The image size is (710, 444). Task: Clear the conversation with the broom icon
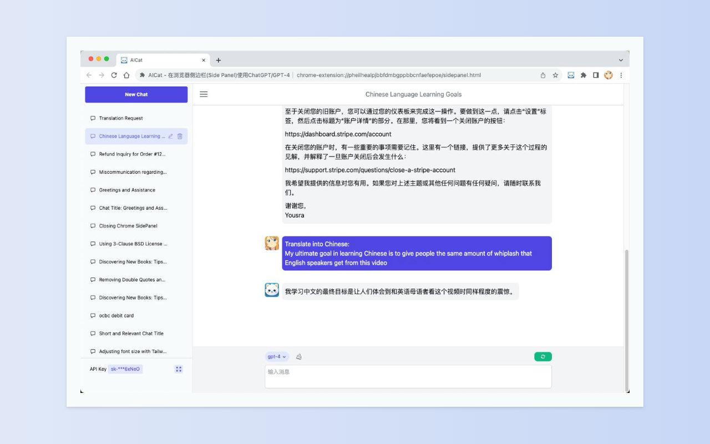pos(299,356)
